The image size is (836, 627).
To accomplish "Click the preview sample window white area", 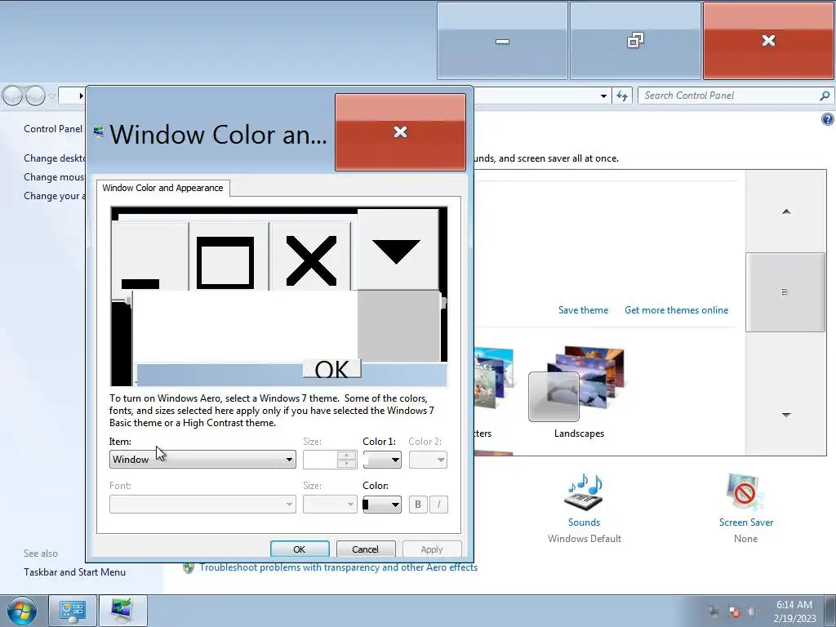I will tap(244, 325).
